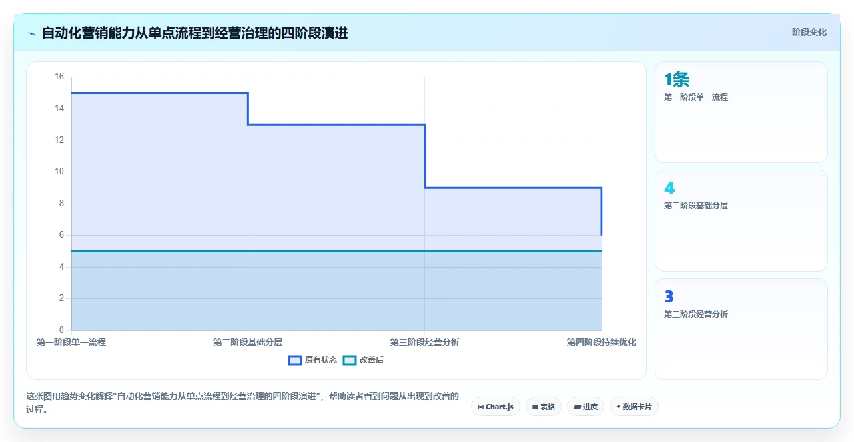Click the large 4 metric value
This screenshot has height=442, width=854.
tap(669, 188)
